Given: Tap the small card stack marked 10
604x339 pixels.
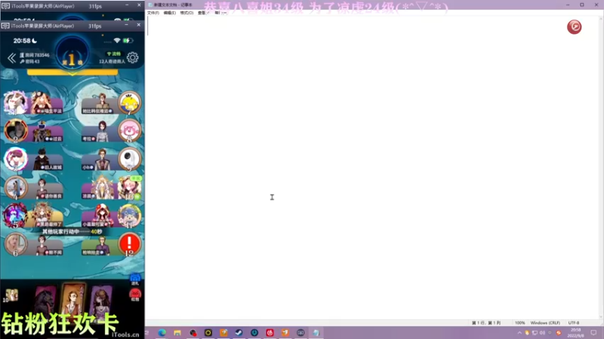Looking at the screenshot, I should pyautogui.click(x=11, y=295).
